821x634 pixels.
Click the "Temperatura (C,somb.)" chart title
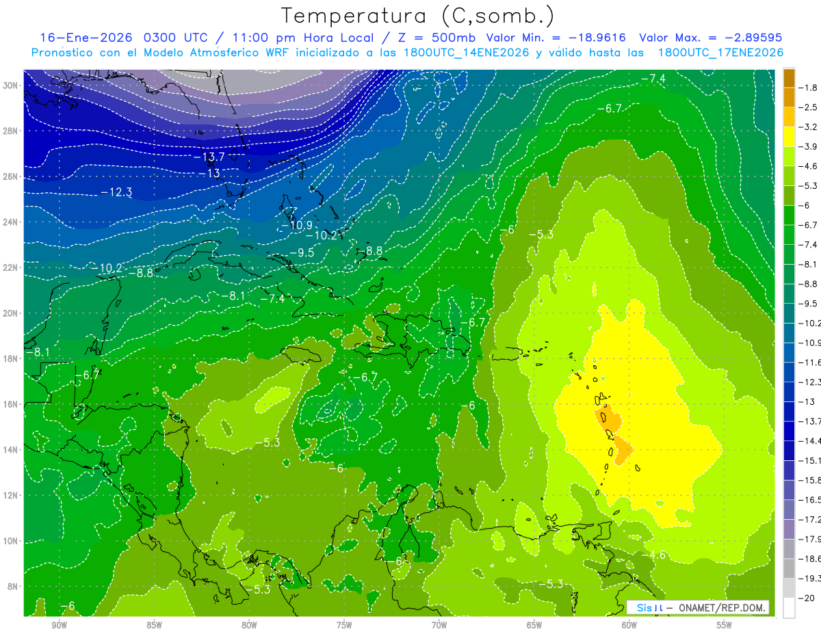(418, 16)
